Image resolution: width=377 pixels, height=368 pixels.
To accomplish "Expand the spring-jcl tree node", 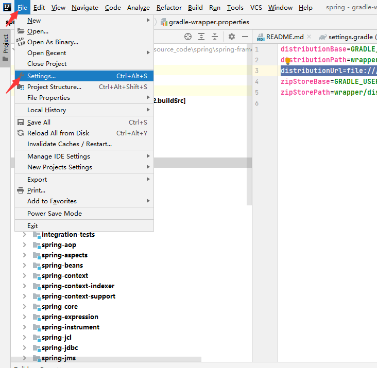I will pyautogui.click(x=24, y=338).
